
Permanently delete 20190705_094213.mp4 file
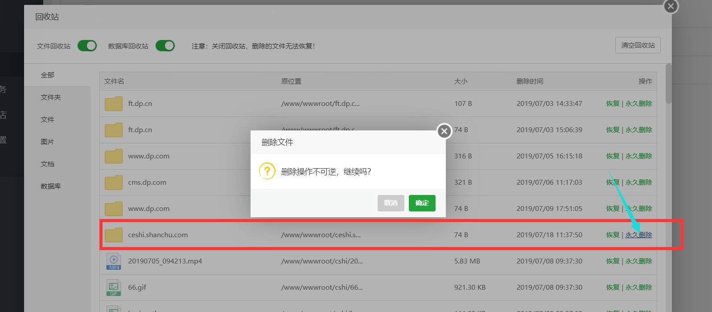(638, 261)
